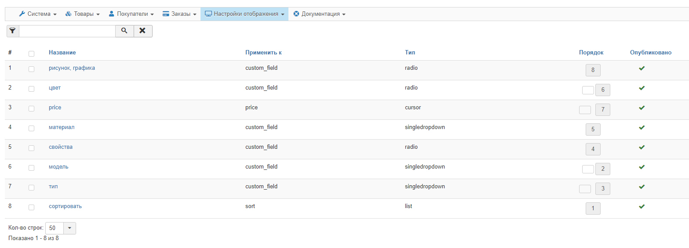Viewport: 689px width, 248px height.
Task: Focus the filter search text field
Action: coord(67,31)
